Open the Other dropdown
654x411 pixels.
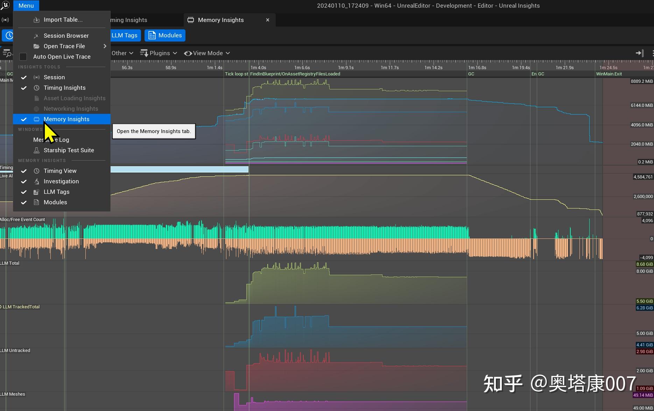coord(121,53)
